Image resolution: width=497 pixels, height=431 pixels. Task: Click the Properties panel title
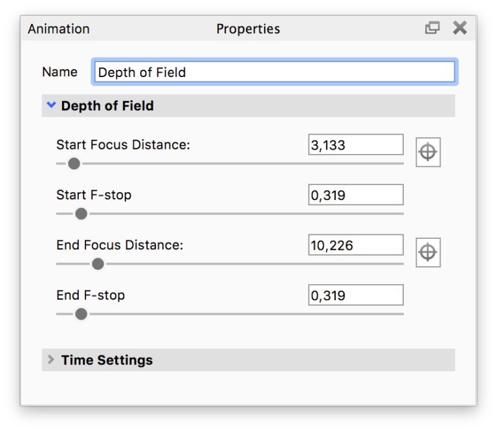(248, 29)
